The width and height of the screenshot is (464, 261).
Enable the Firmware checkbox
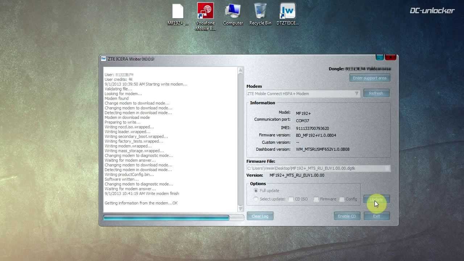[x=316, y=199]
